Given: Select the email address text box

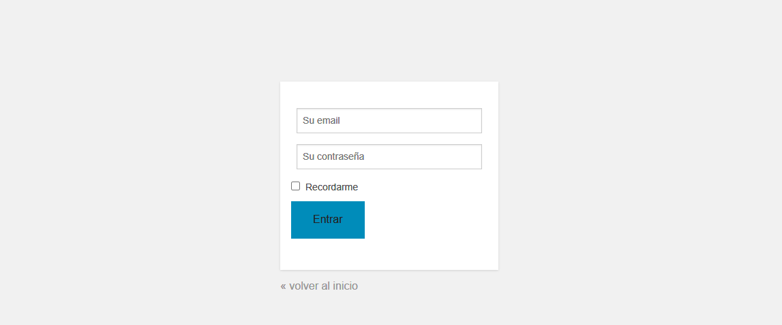Looking at the screenshot, I should tap(389, 121).
